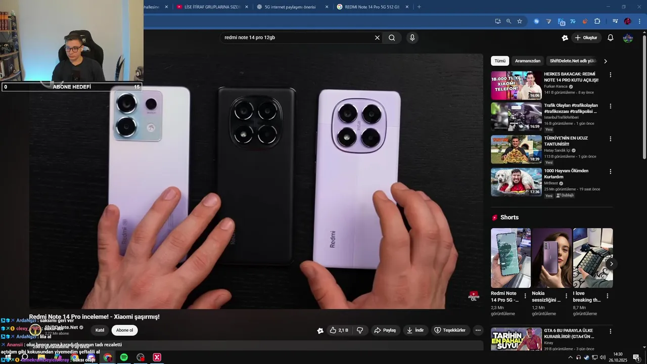Select the Tümü filter chip
Image resolution: width=647 pixels, height=364 pixels.
point(500,61)
